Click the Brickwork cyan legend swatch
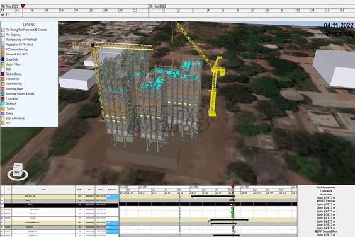 3,103
